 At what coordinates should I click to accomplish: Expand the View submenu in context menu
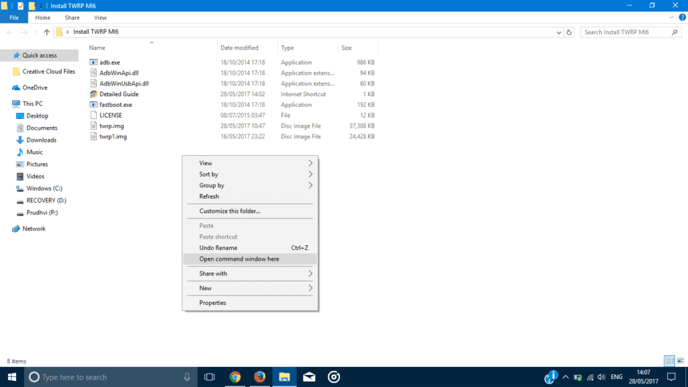point(250,163)
